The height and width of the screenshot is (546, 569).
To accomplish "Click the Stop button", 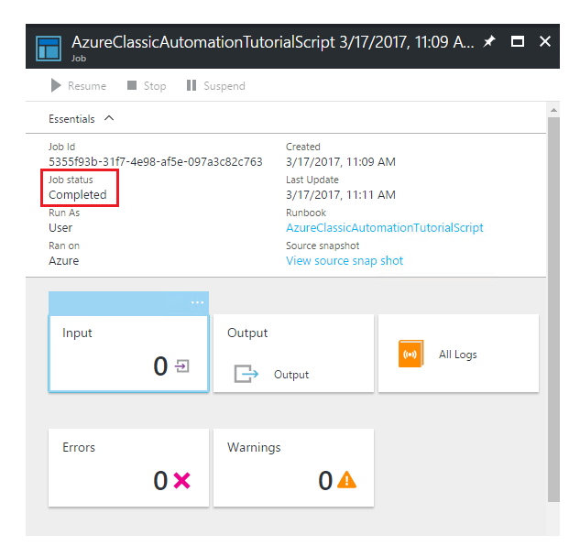I will (x=147, y=85).
